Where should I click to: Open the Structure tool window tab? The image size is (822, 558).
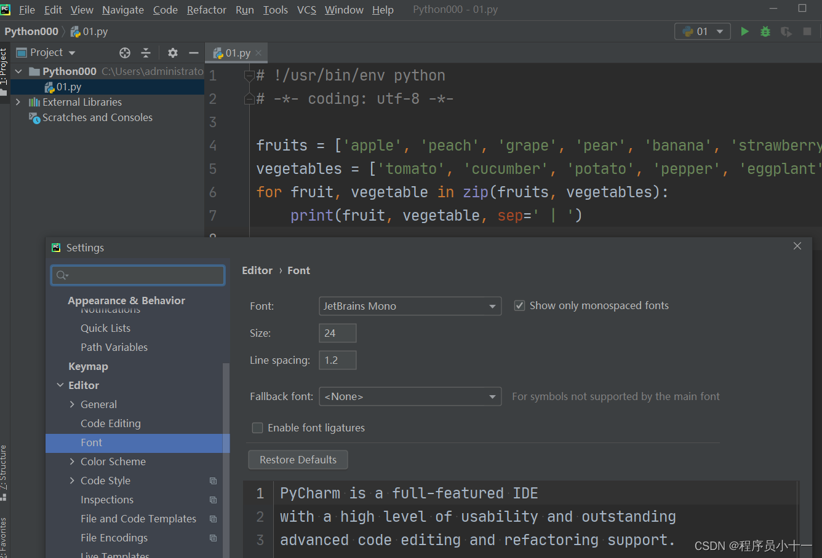point(4,472)
